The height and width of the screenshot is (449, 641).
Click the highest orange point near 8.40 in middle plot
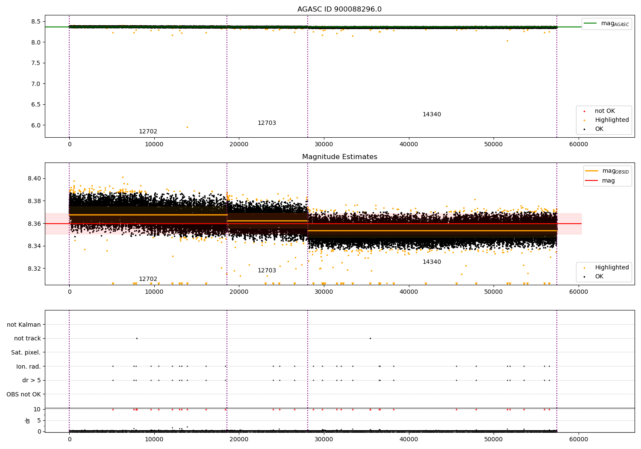[123, 177]
